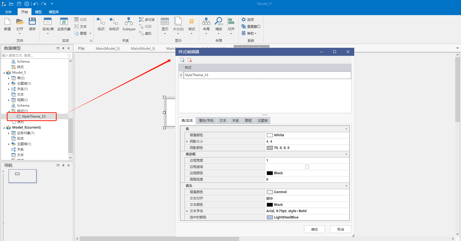This screenshot has height=241, width=461.
Task: Expand the 关系(1) node under Model_5
Action: coord(9,89)
